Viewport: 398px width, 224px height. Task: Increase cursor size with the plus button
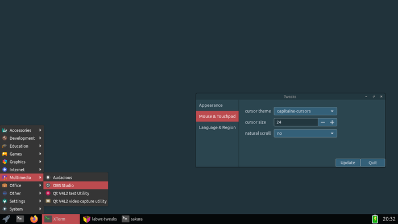pos(332,122)
